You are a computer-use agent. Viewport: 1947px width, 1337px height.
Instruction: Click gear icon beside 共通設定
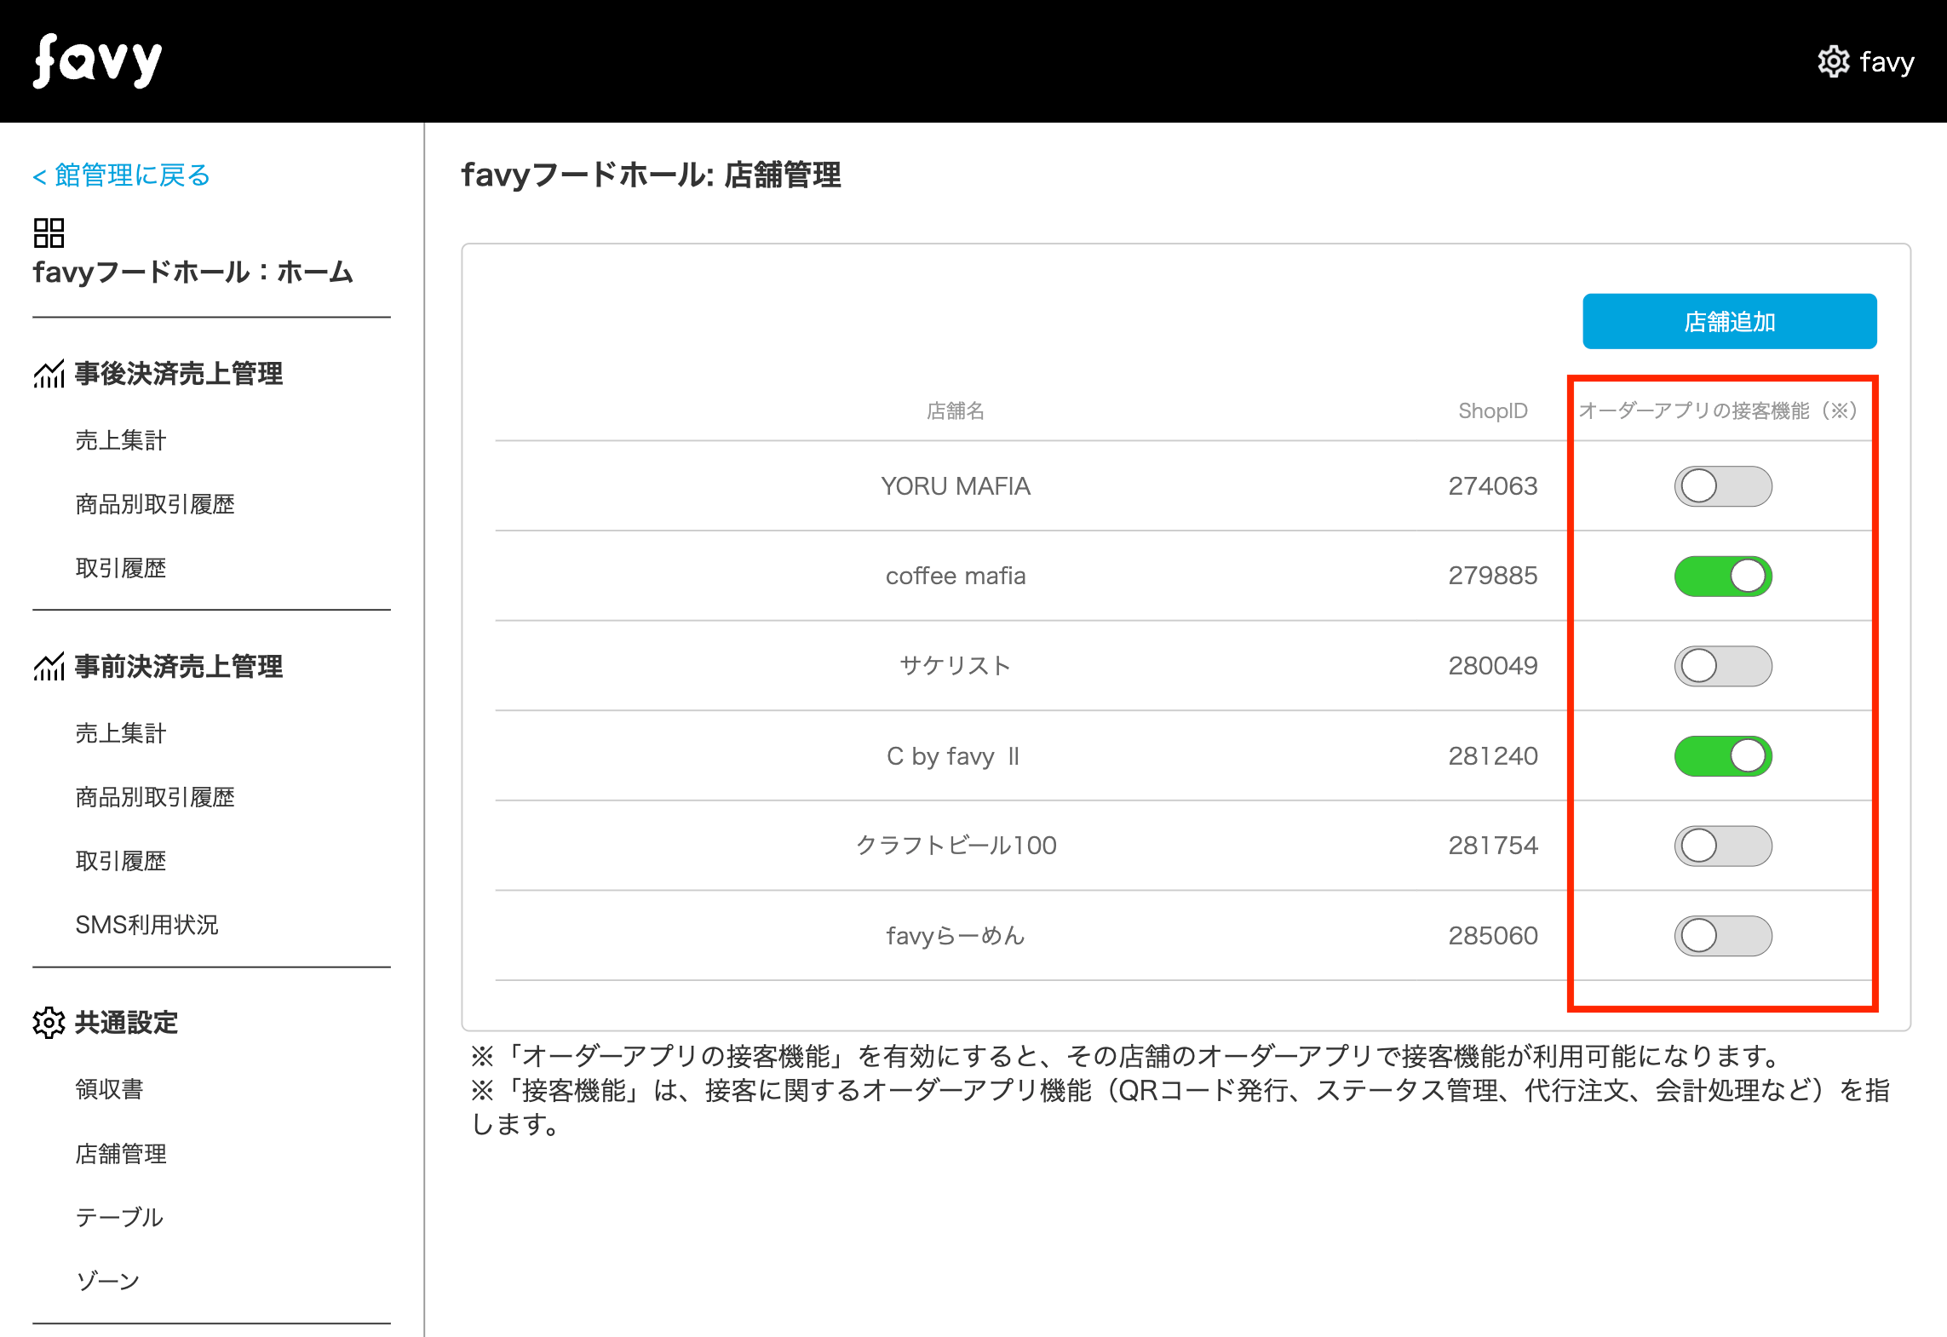pyautogui.click(x=49, y=1023)
